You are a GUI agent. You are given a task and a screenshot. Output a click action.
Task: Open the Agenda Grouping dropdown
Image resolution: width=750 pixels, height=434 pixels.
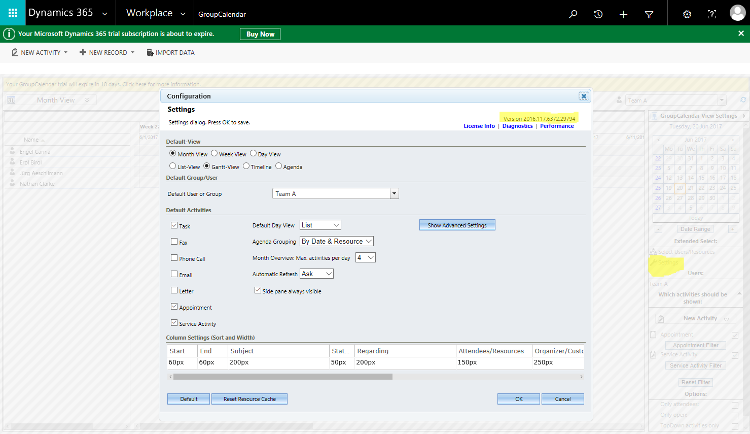click(337, 241)
